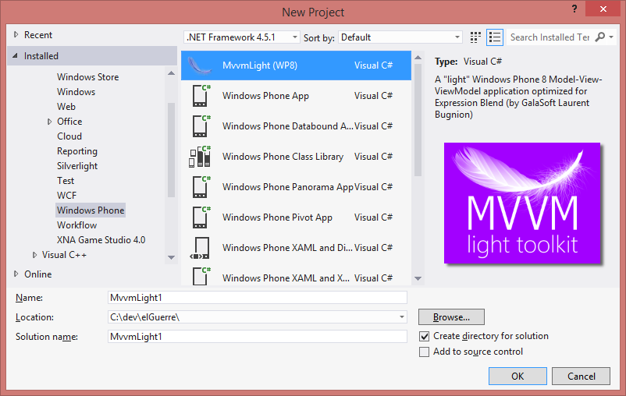
Task: Click the Windows Phone App template icon
Action: click(x=201, y=96)
